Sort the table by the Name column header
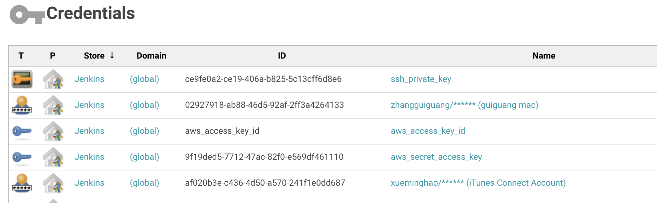The image size is (657, 203). click(x=544, y=56)
